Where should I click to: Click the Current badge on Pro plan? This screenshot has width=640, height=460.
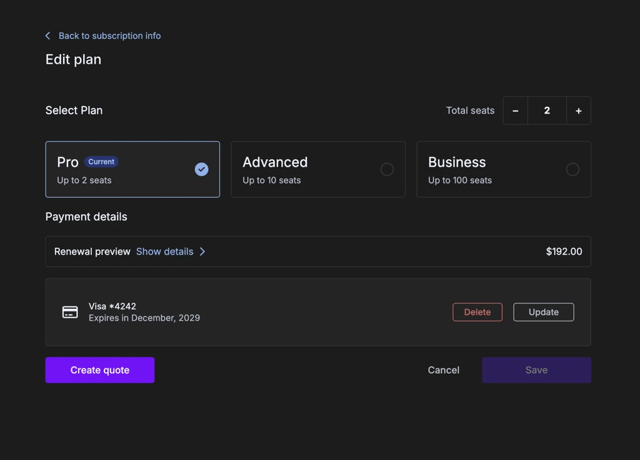tap(101, 162)
